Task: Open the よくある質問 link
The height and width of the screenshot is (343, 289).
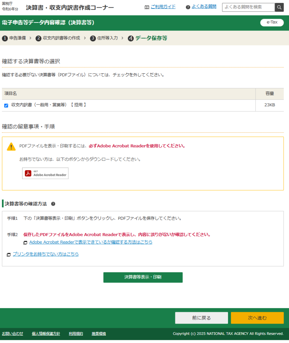Action: [x=204, y=6]
